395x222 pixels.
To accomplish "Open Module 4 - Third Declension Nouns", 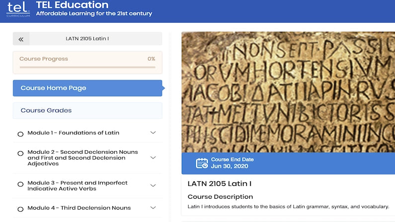I will pyautogui.click(x=79, y=208).
